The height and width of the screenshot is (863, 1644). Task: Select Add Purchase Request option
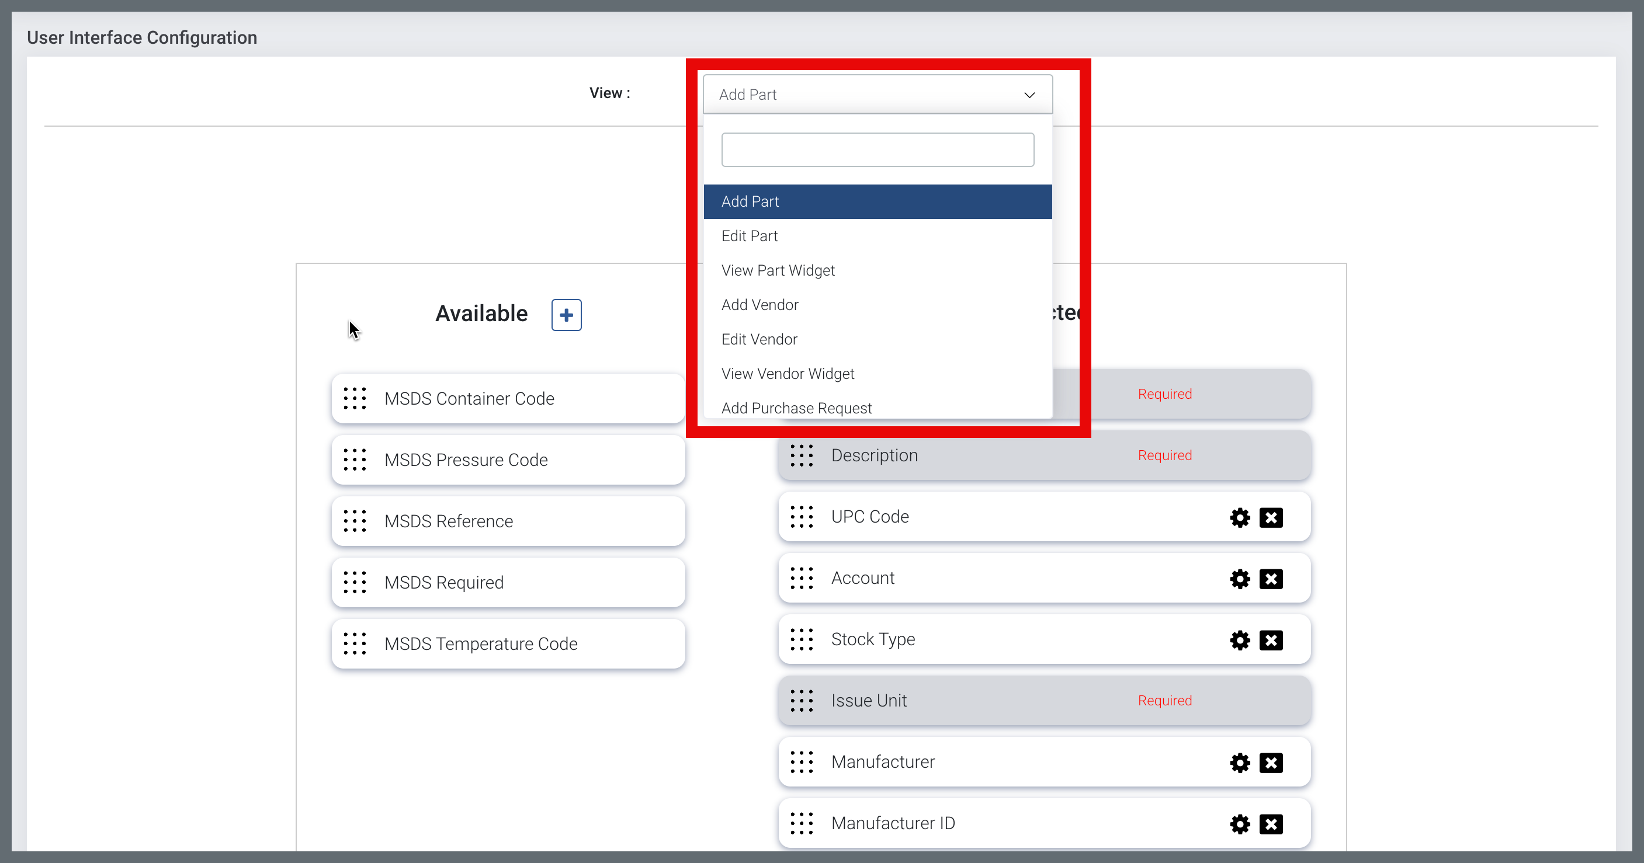[796, 408]
